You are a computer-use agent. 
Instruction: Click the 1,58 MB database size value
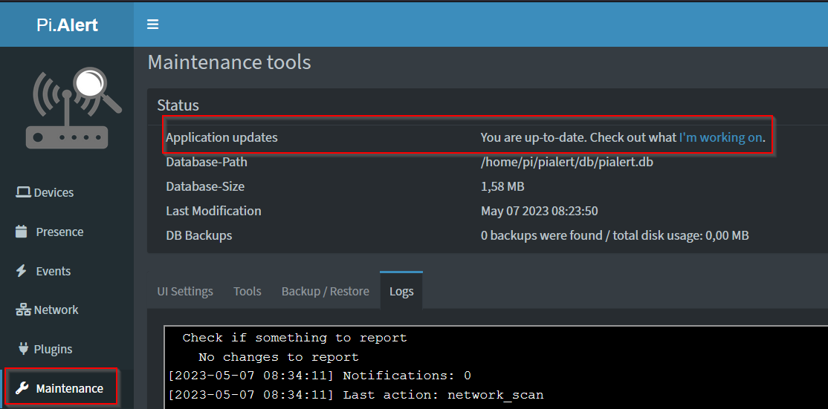pyautogui.click(x=503, y=186)
